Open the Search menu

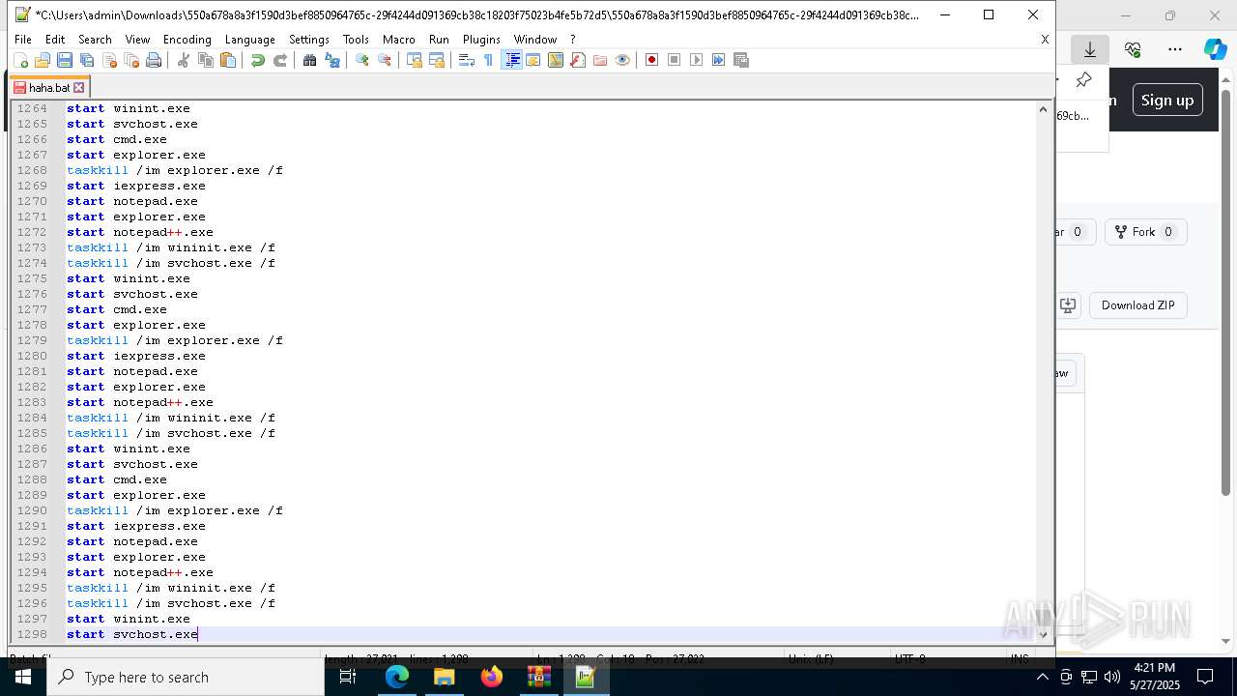coord(95,40)
